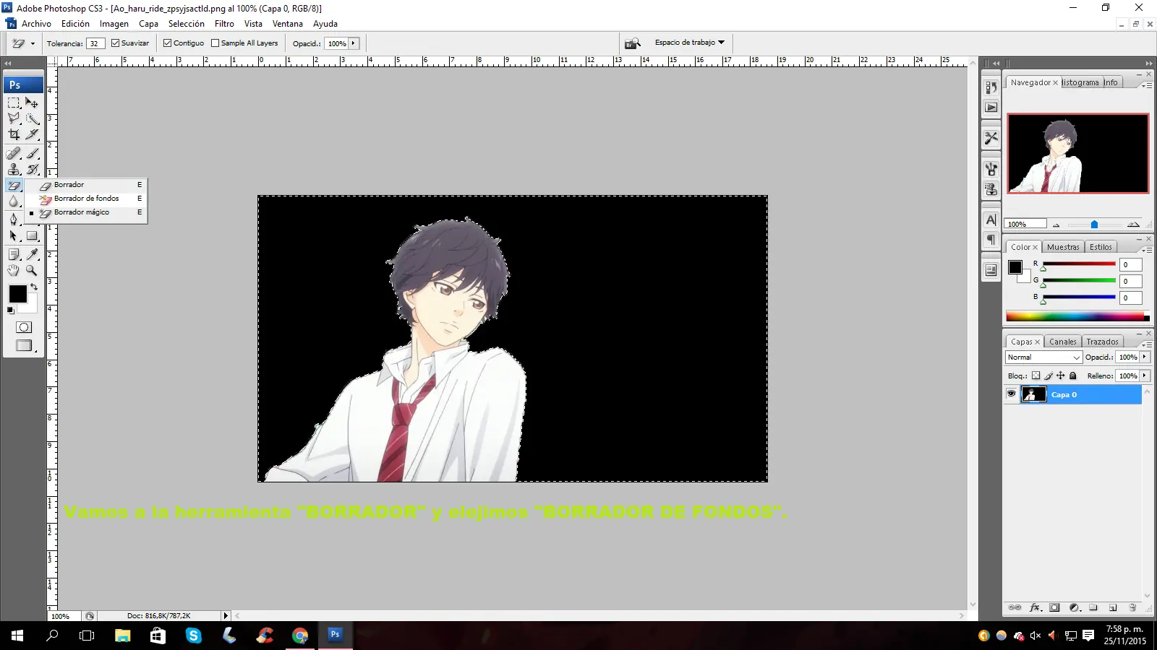
Task: Swap foreground and background colors
Action: coord(34,287)
